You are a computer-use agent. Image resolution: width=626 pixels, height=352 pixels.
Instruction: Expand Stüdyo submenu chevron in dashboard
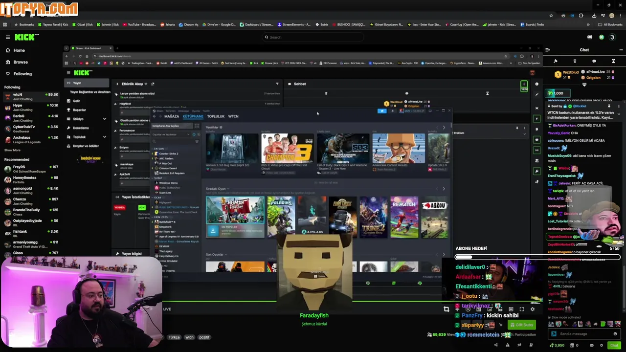click(104, 119)
